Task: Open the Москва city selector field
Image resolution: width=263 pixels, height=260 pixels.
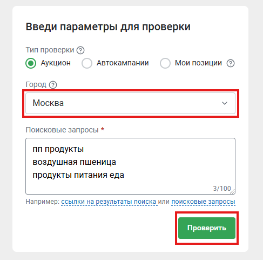Action: coord(130,103)
